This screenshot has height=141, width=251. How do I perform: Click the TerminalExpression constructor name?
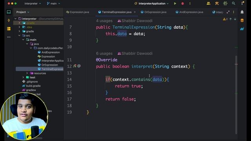click(134, 27)
